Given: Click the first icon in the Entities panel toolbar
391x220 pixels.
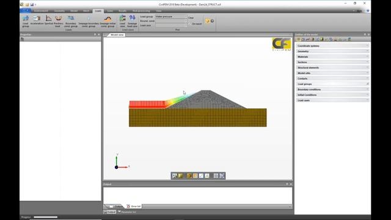Looking at the screenshot, I should pyautogui.click(x=299, y=39).
